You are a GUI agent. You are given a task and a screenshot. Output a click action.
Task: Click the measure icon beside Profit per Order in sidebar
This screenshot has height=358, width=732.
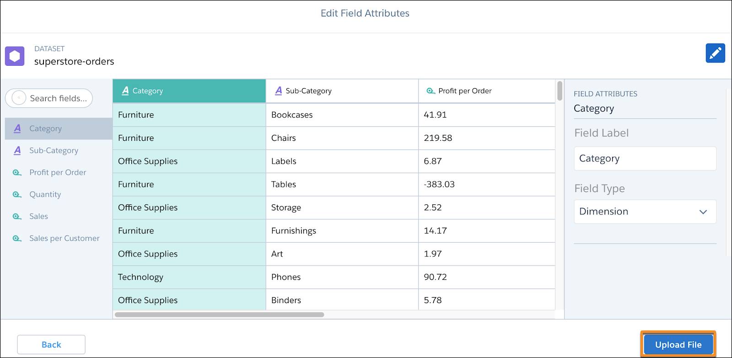[x=17, y=172]
